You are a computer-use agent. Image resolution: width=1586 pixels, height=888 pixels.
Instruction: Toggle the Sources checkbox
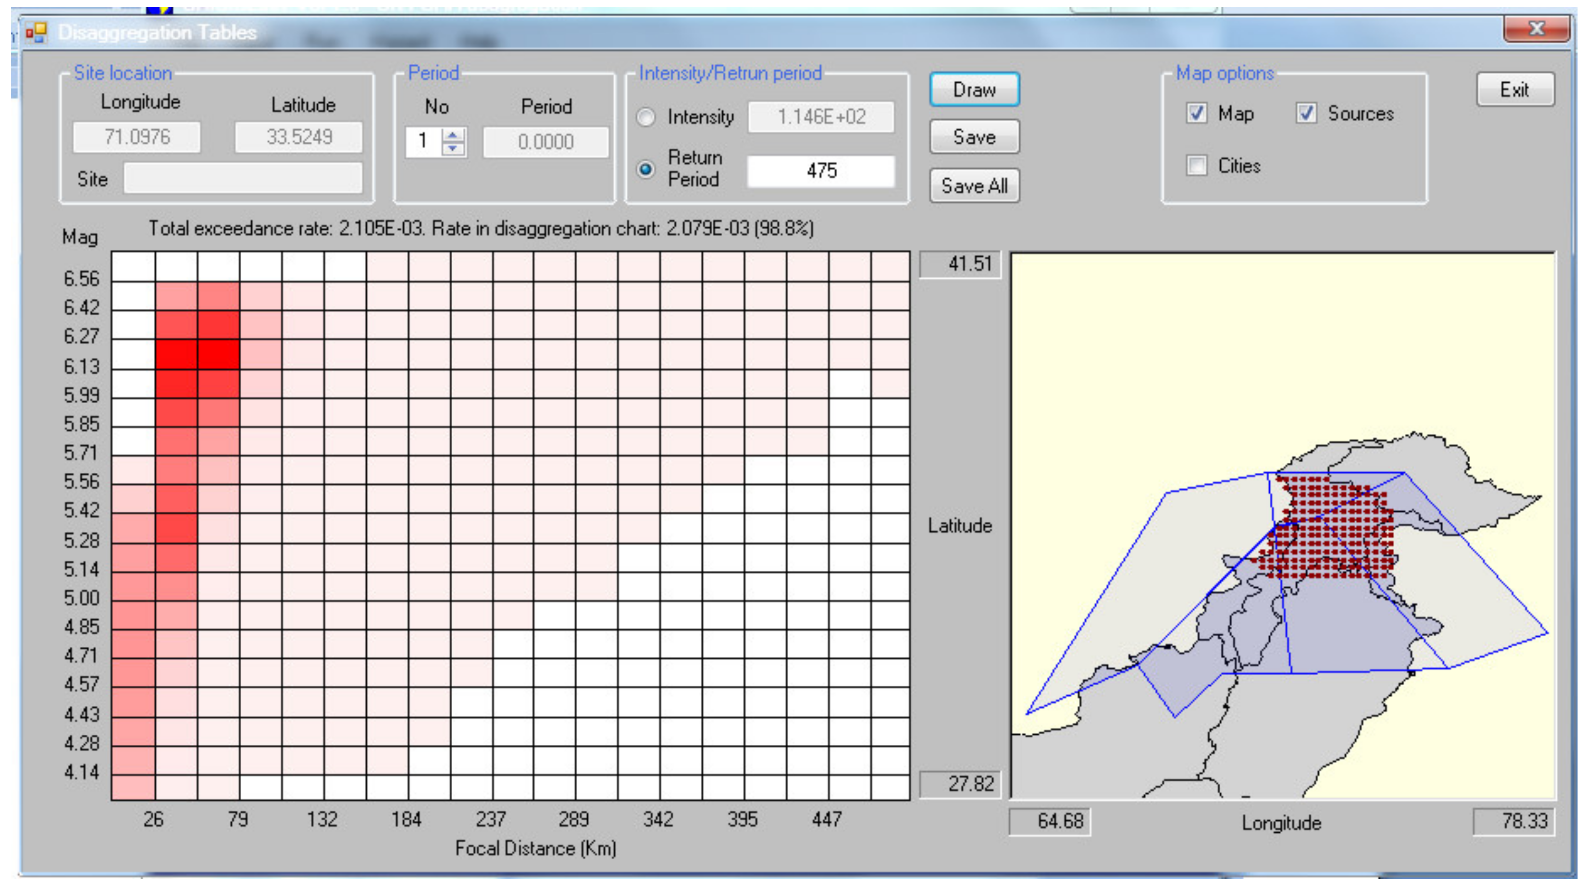point(1305,114)
